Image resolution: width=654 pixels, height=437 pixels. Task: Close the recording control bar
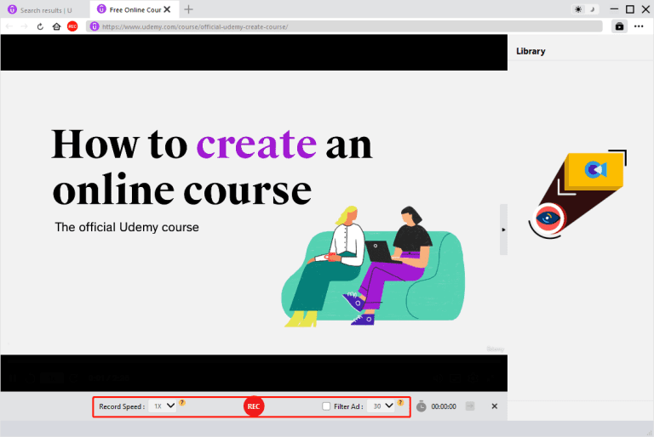494,406
